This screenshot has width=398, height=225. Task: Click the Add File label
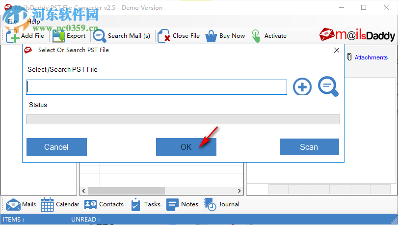(x=32, y=36)
